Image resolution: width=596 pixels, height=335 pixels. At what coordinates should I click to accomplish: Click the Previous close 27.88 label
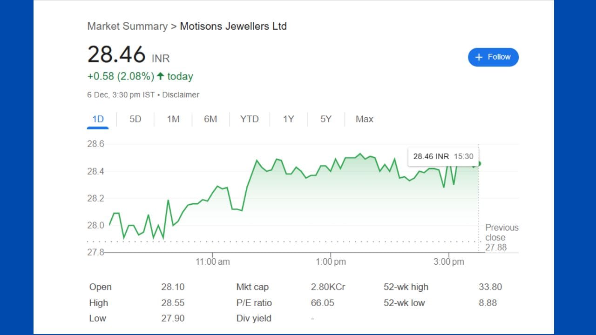[x=501, y=237]
